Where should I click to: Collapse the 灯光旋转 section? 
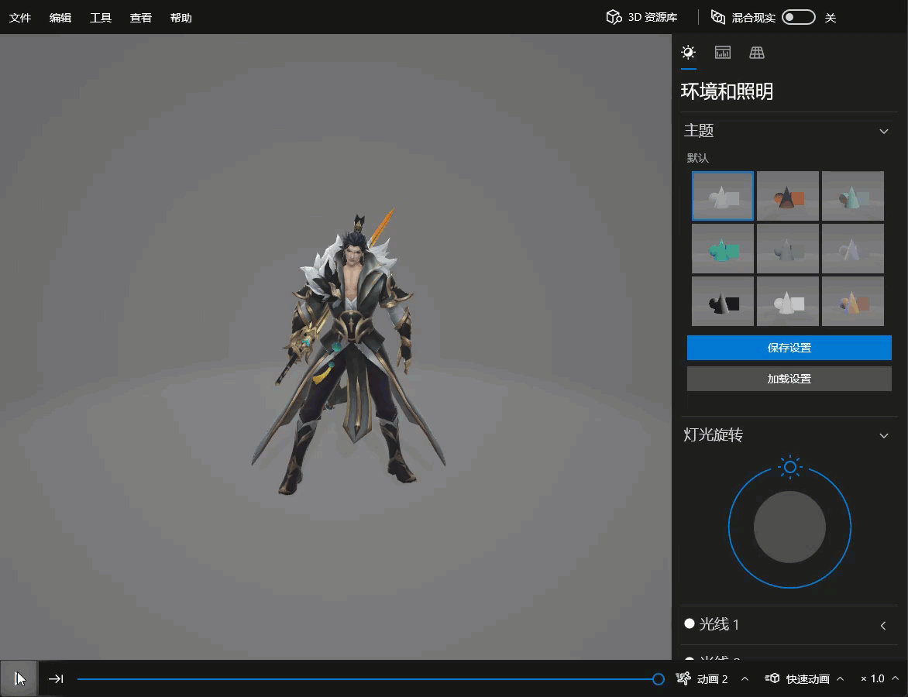[x=884, y=436]
